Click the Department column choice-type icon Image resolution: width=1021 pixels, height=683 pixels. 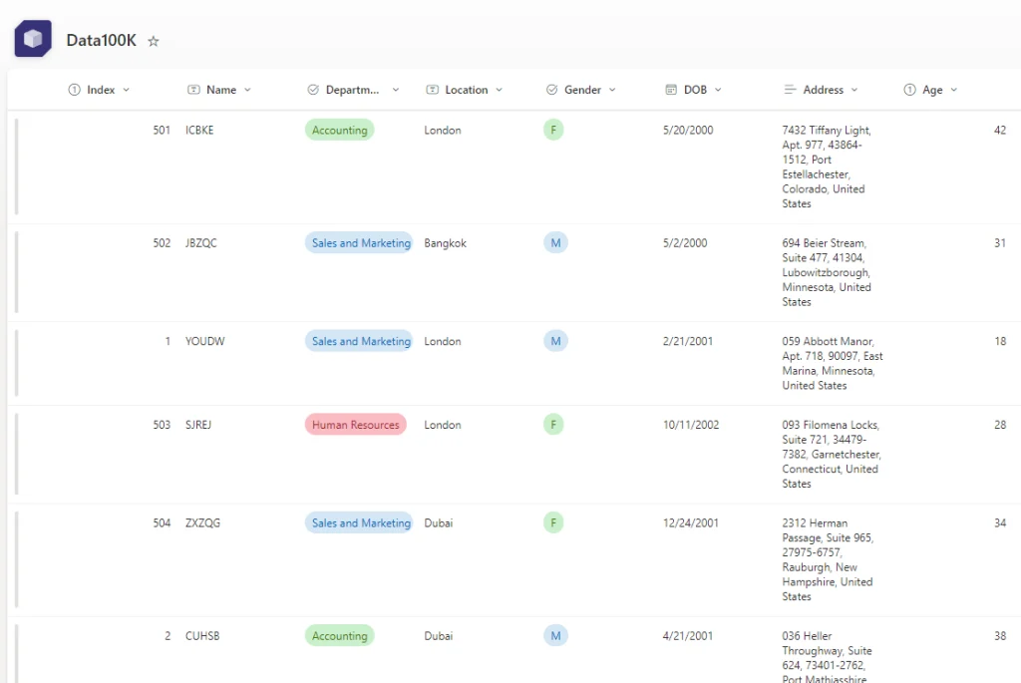click(313, 90)
